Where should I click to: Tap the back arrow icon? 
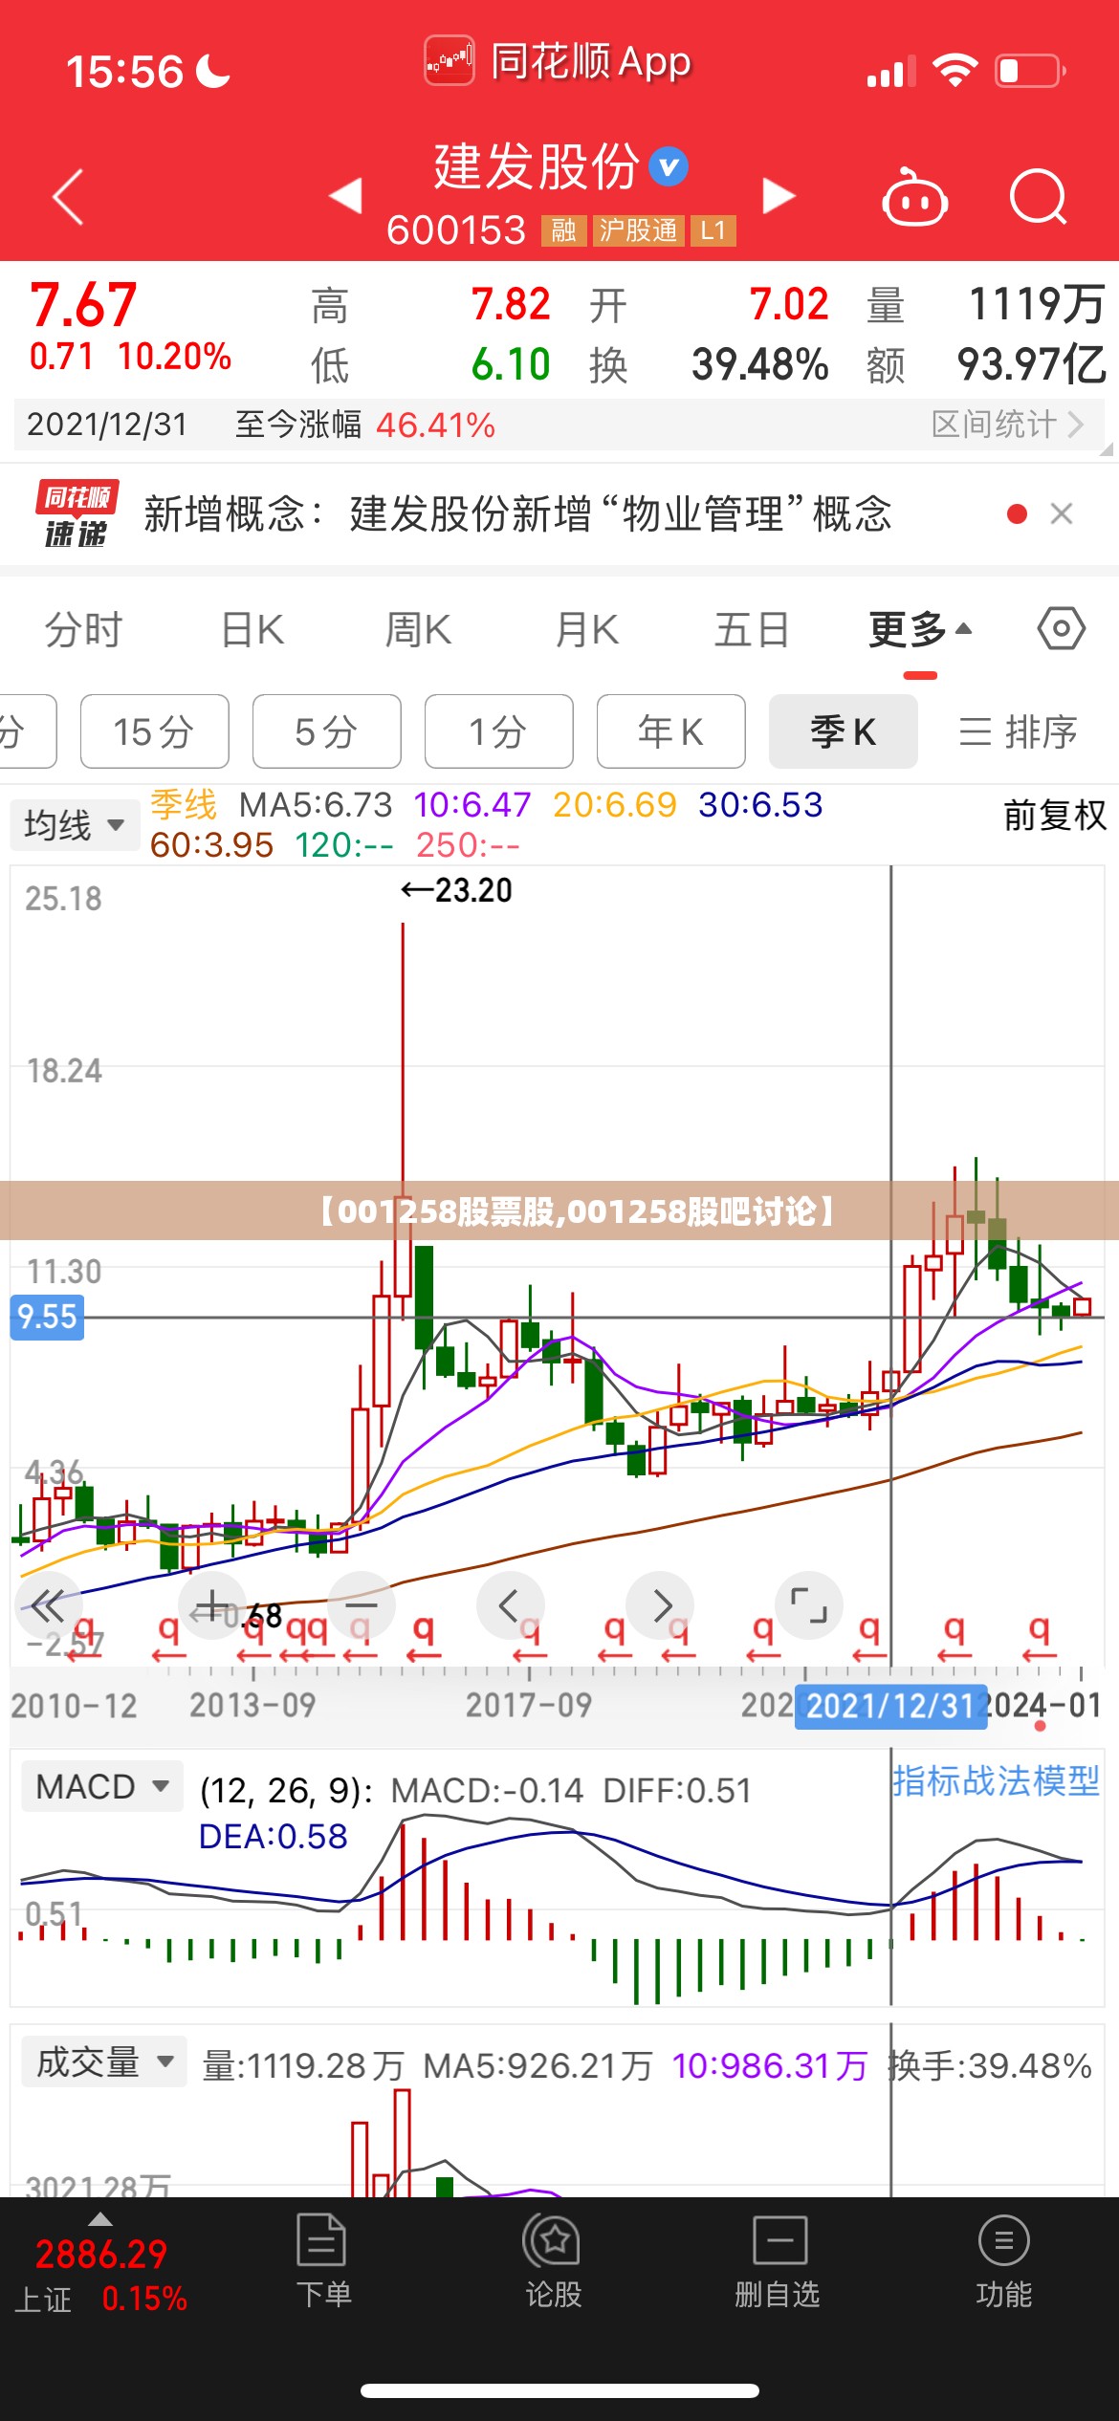pyautogui.click(x=68, y=197)
